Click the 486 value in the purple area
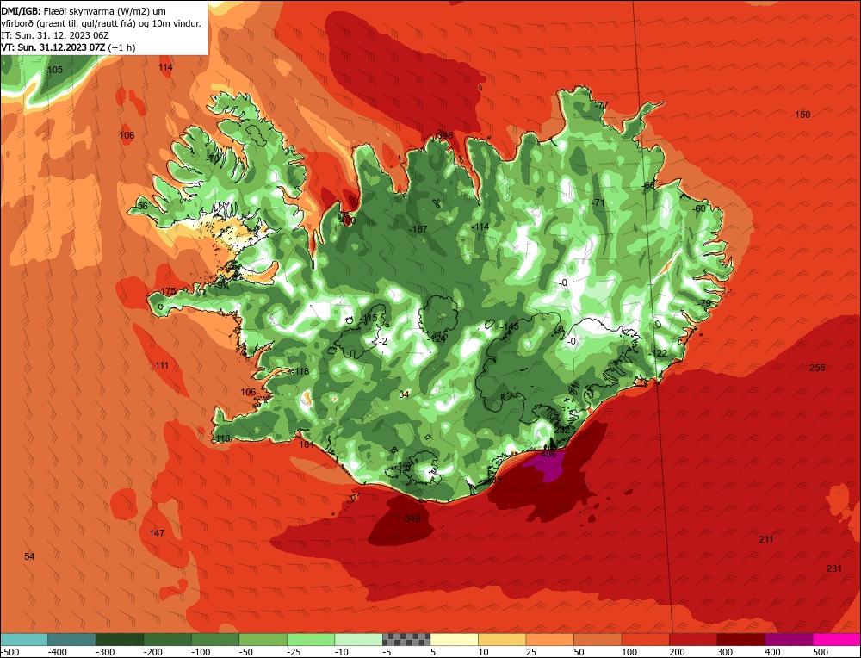 click(548, 454)
